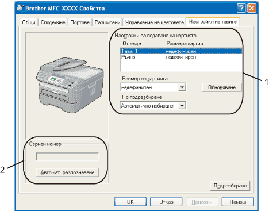Viewport: 269px width, 211px height.
Task: Click the Отказ cancel button
Action: pyautogui.click(x=166, y=202)
